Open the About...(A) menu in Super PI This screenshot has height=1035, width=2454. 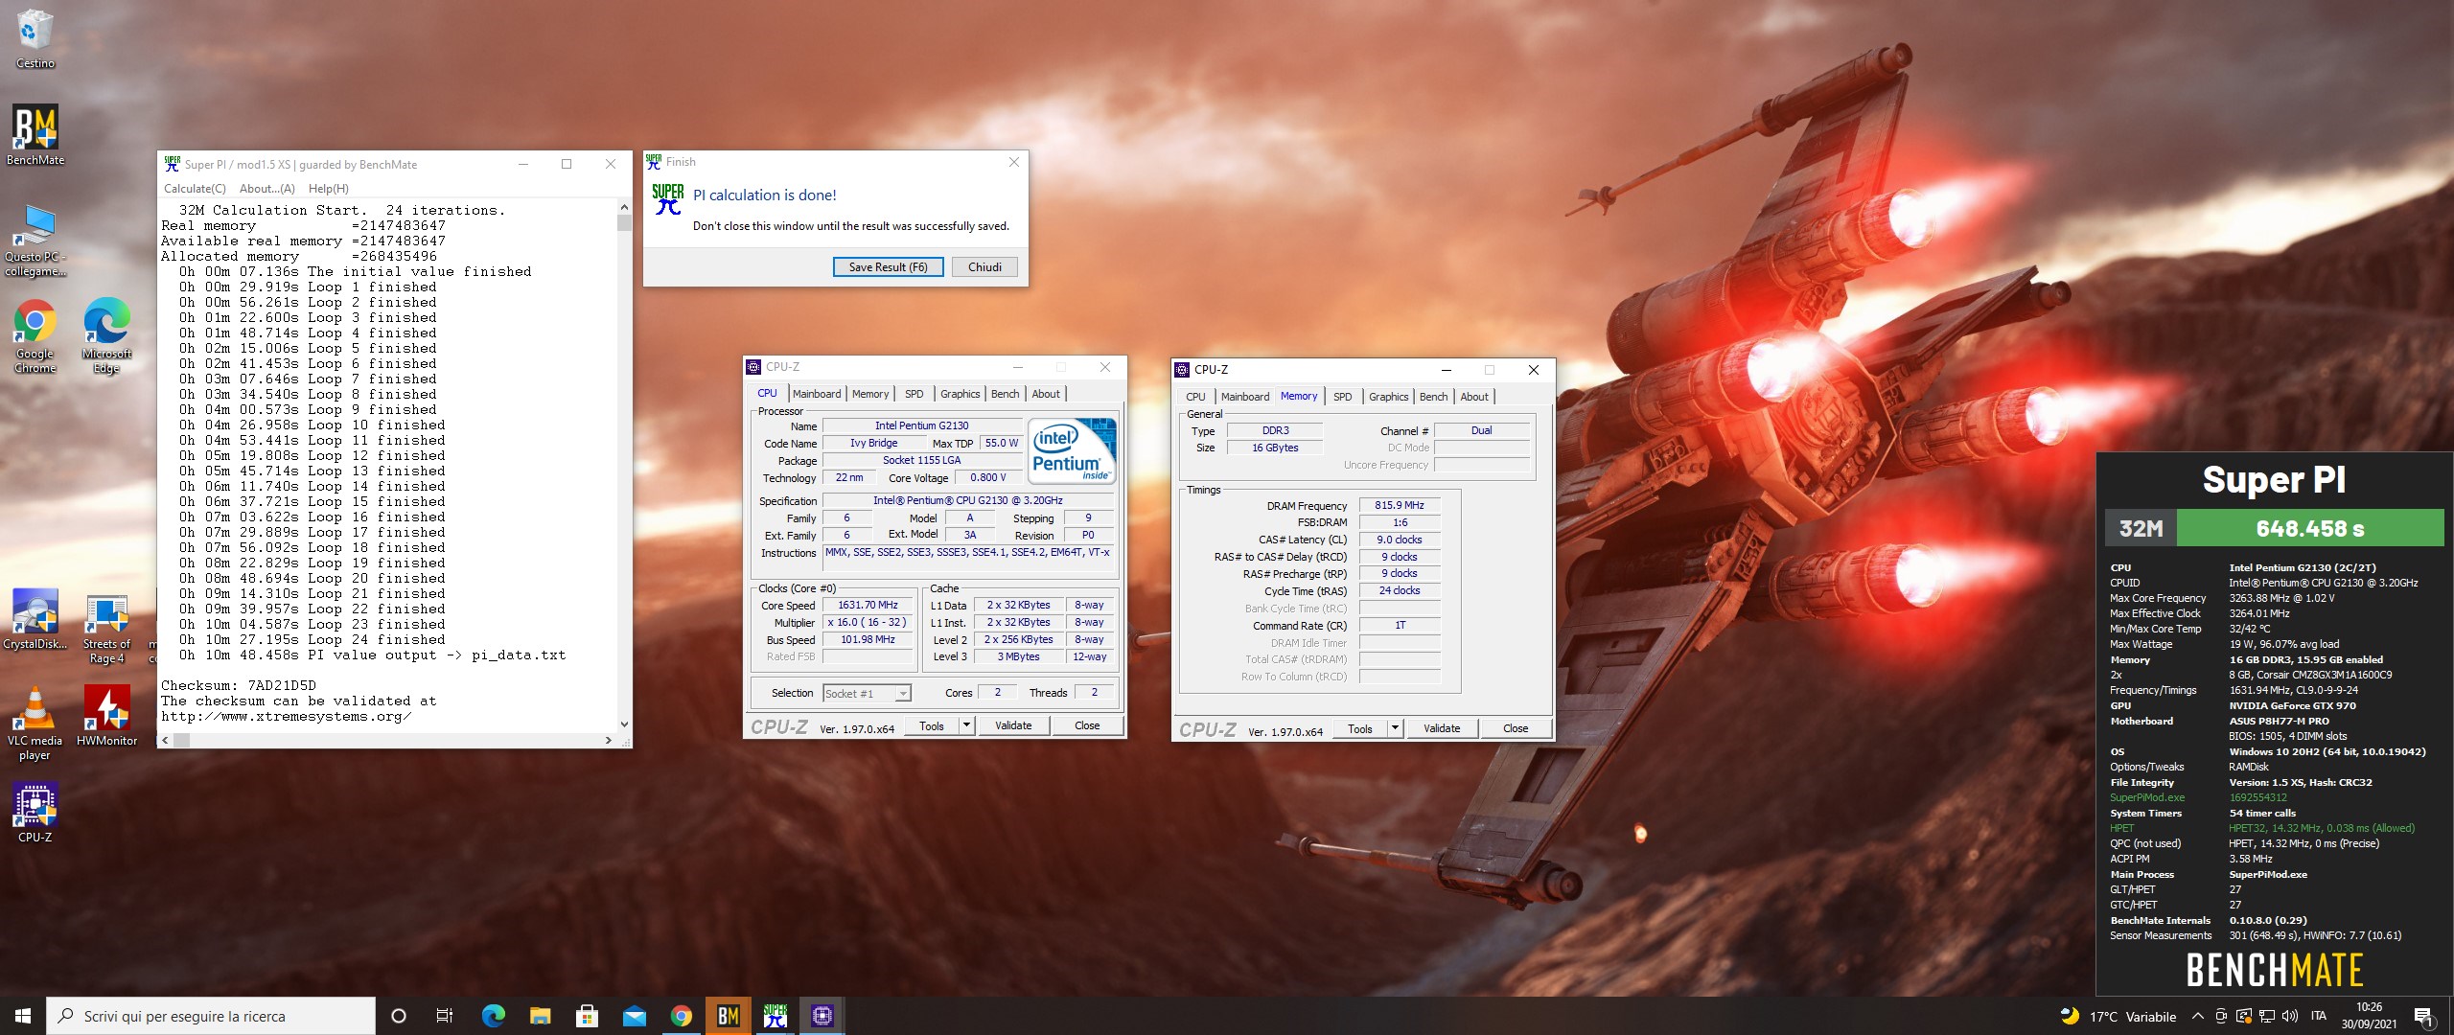pyautogui.click(x=266, y=189)
